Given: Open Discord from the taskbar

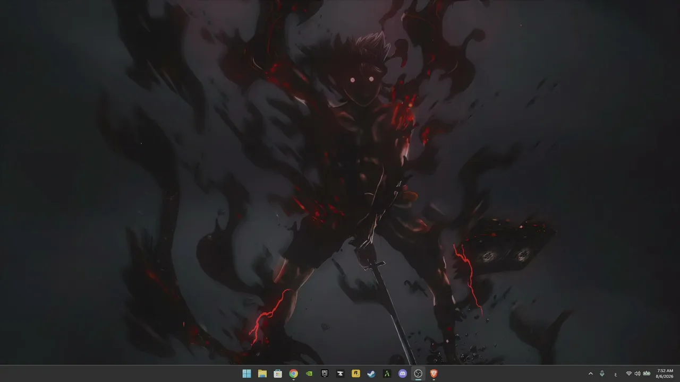Looking at the screenshot, I should coord(403,374).
